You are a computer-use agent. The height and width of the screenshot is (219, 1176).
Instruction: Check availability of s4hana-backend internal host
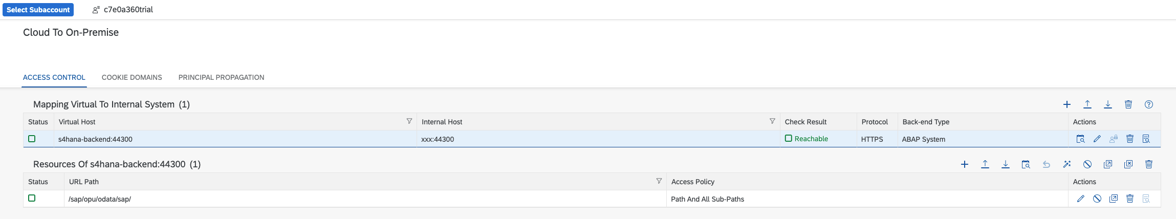1080,139
